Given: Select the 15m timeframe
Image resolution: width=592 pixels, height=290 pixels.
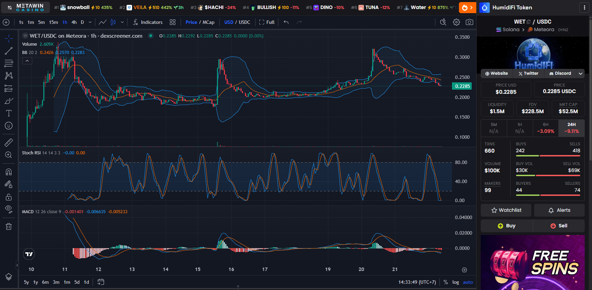Looking at the screenshot, I should pyautogui.click(x=53, y=22).
